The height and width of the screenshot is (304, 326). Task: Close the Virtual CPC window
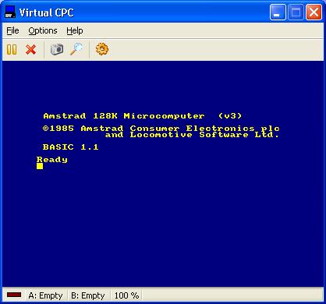point(314,12)
